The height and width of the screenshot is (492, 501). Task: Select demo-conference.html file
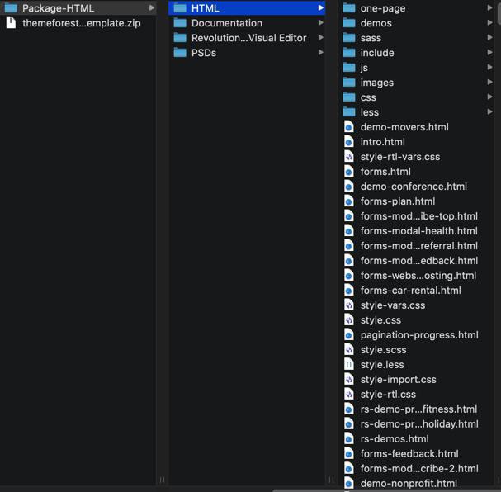pos(414,187)
